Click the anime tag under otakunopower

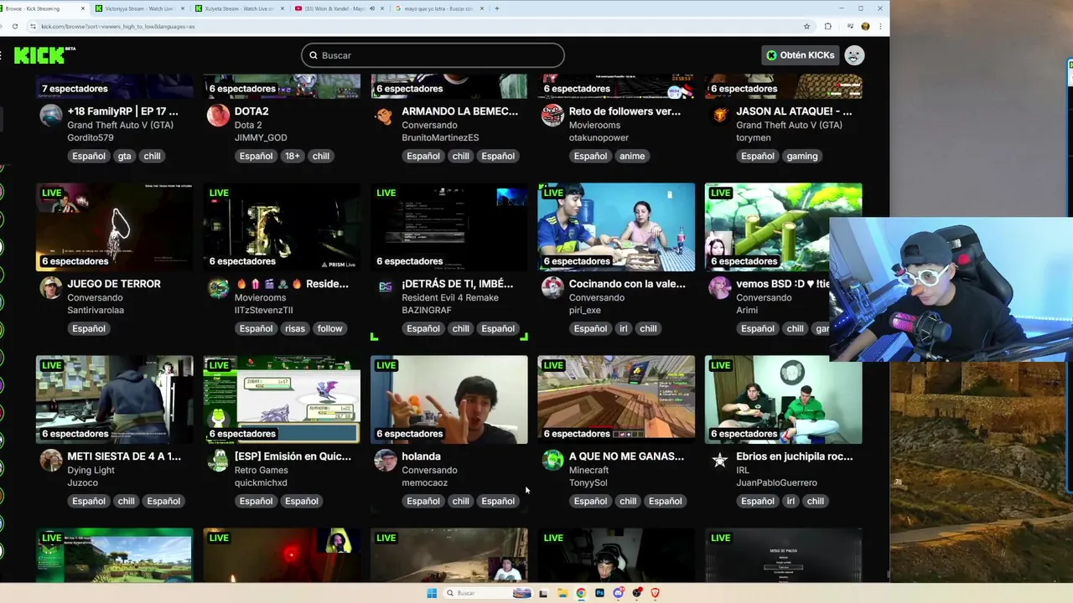coord(632,156)
